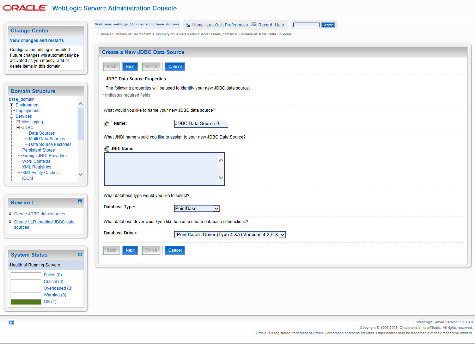Click the Home breadcrumb link
The width and height of the screenshot is (475, 344).
104,34
